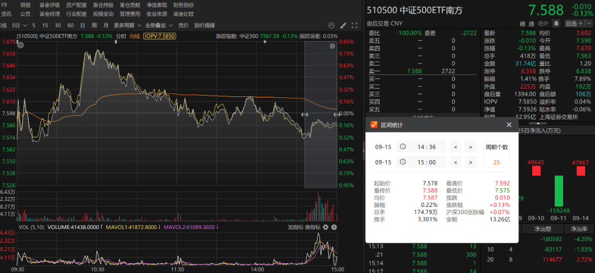Add to watchlist with 自选 plus button
The image size is (595, 273).
[575, 24]
